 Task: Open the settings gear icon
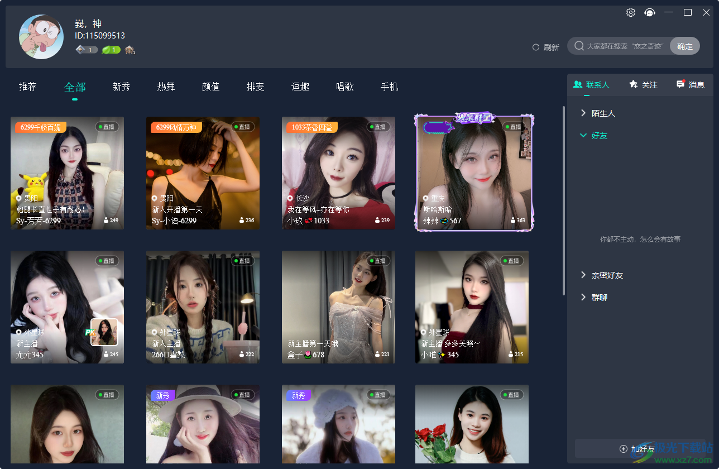[630, 12]
